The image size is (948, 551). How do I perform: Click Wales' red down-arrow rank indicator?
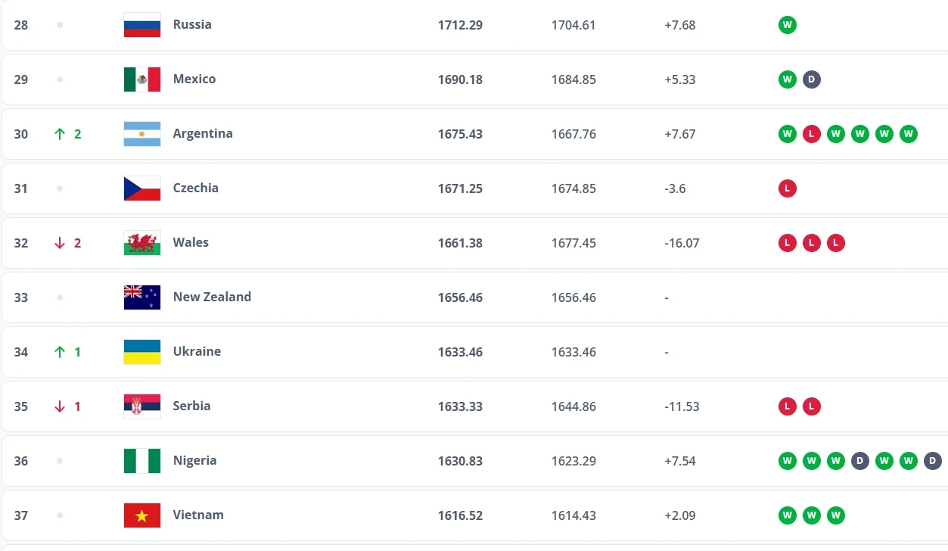click(61, 243)
